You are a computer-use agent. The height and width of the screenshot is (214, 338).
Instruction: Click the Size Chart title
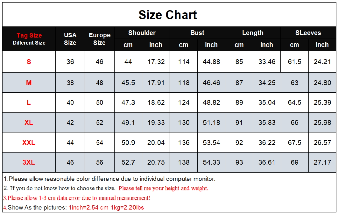point(168,15)
